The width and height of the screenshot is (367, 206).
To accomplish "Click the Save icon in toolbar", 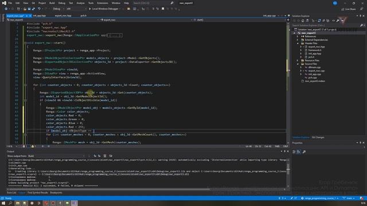I will [29, 9].
